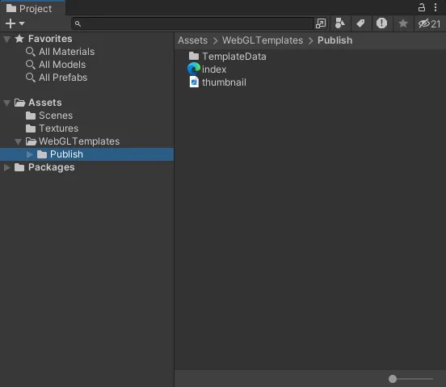Viewport: 446px width, 387px height.
Task: Open in new search window icon
Action: [321, 23]
